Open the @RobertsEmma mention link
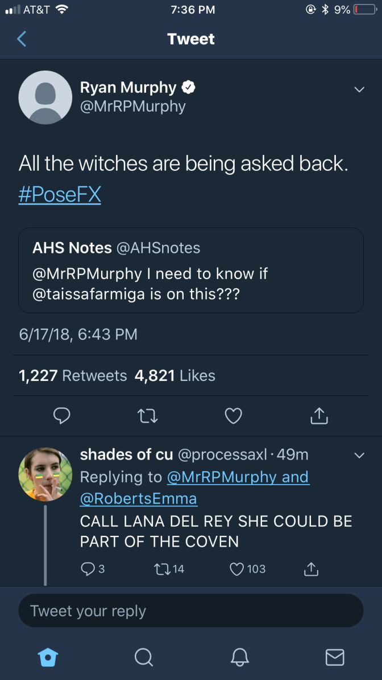The image size is (382, 680). tap(138, 499)
